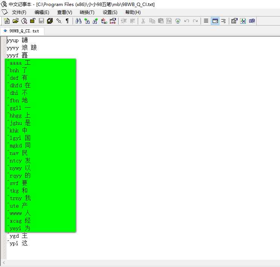Image resolution: width=280 pixels, height=267 pixels.
Task: Click the close file folder icon
Action: pos(33,21)
